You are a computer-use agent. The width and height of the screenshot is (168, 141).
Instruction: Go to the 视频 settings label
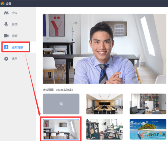tap(14, 36)
